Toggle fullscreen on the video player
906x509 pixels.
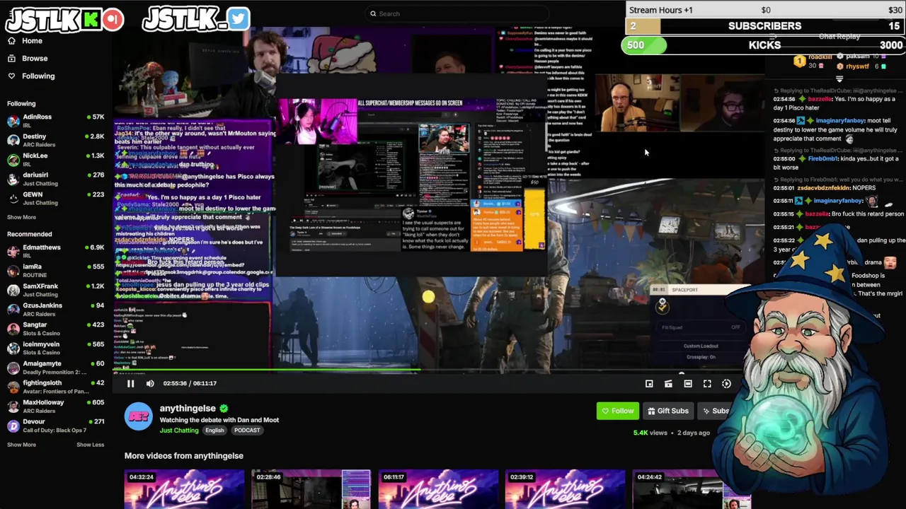coord(707,383)
